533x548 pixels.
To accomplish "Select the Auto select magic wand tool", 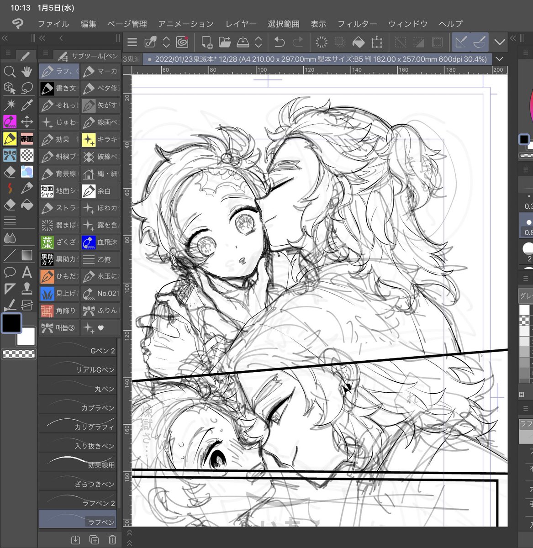I will [10, 105].
